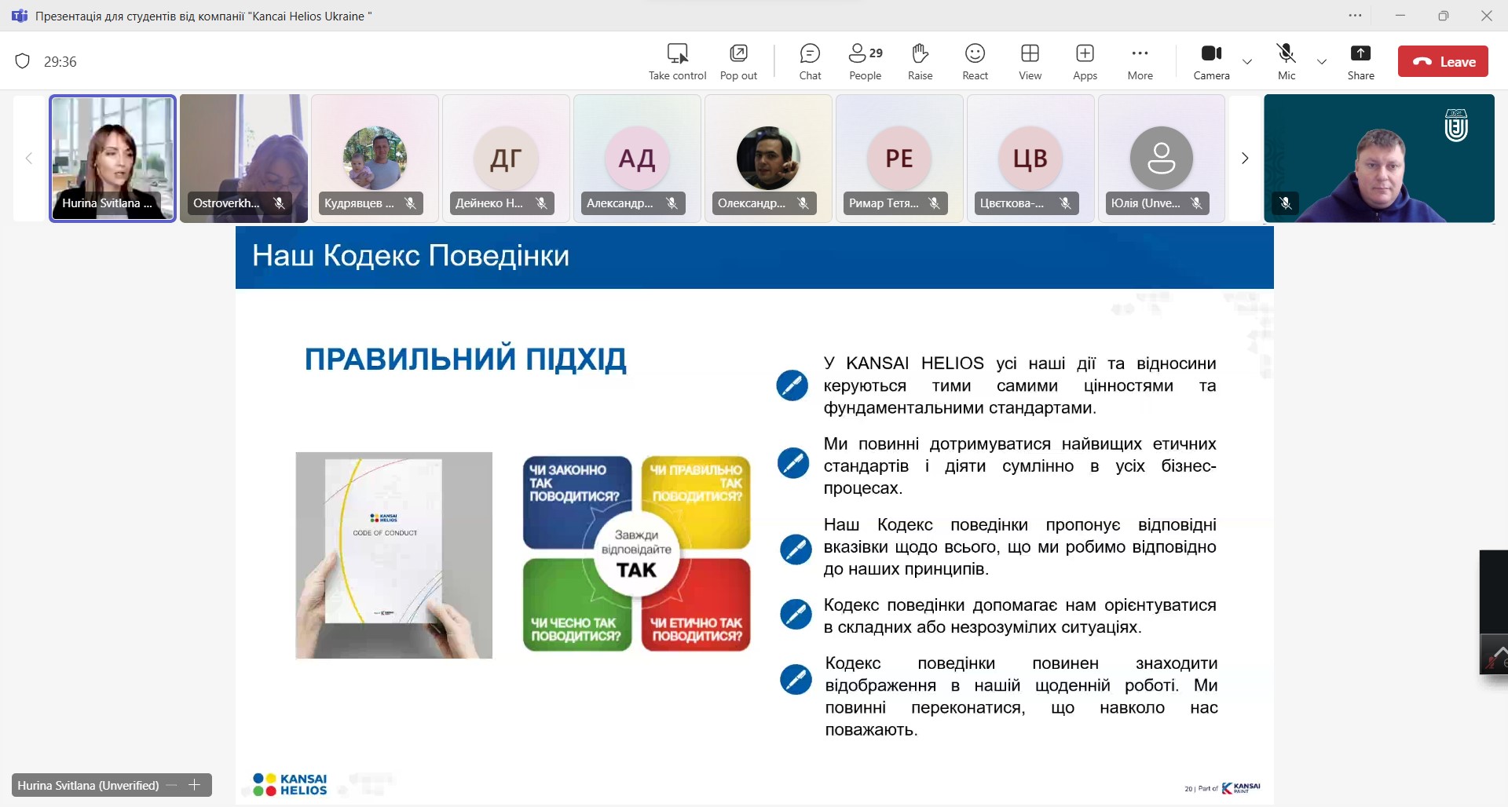This screenshot has width=1508, height=807.
Task: Open the View layout options
Action: point(1030,61)
